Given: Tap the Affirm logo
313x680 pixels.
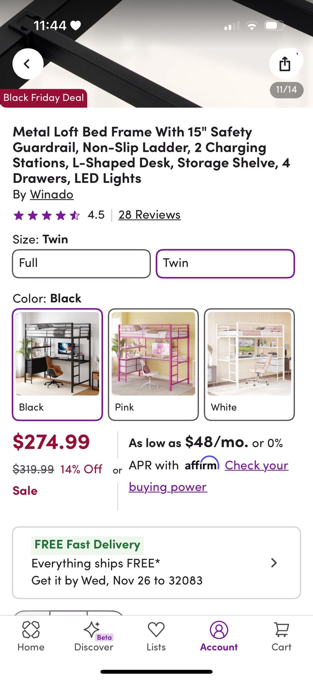Looking at the screenshot, I should (202, 464).
